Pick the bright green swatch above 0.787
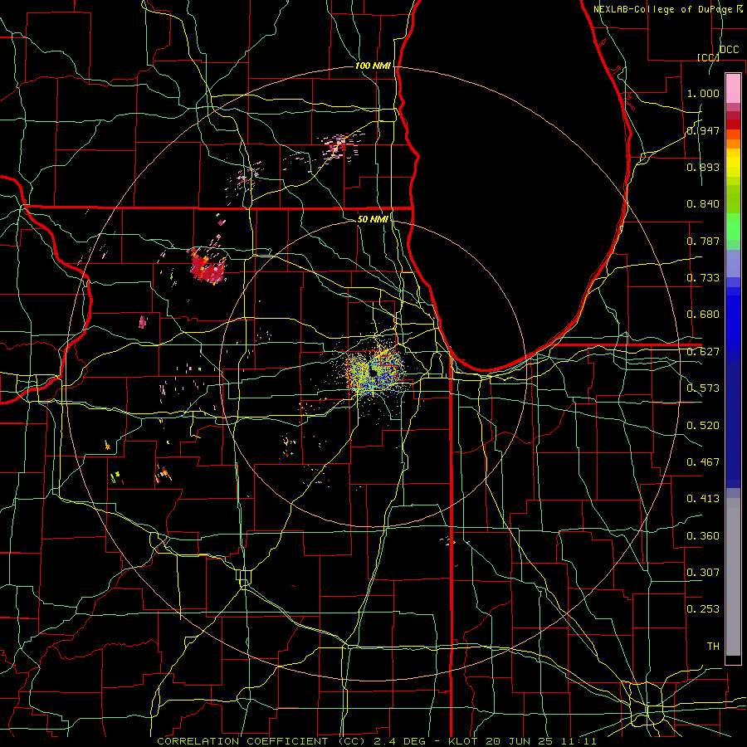The image size is (747, 747). point(733,227)
